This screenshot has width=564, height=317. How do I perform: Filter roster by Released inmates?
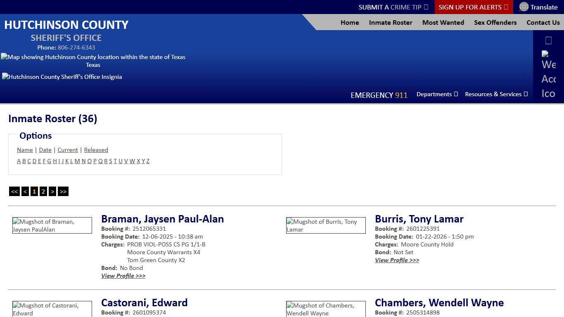click(x=96, y=150)
